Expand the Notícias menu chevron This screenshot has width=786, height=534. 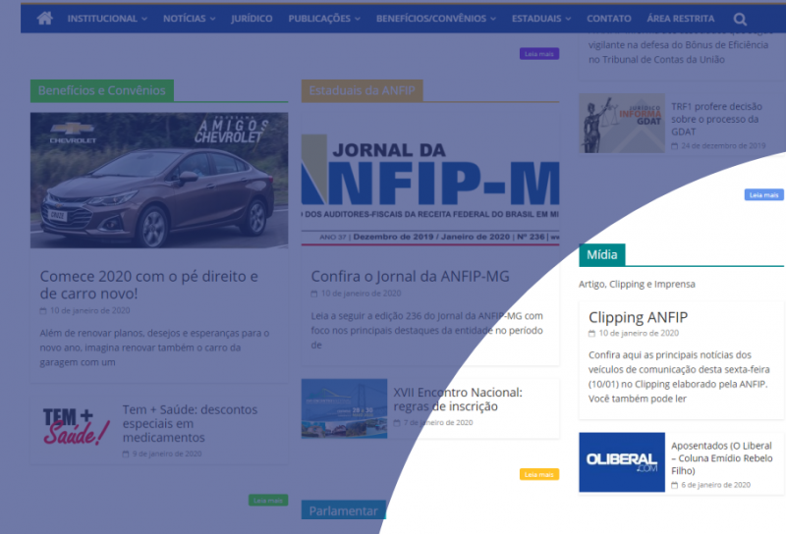[212, 19]
